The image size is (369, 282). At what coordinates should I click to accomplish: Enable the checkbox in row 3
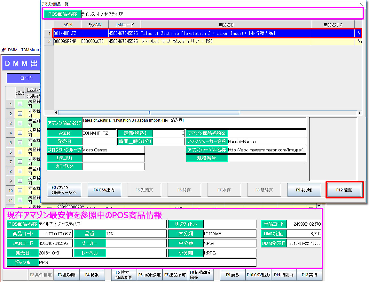point(20,123)
